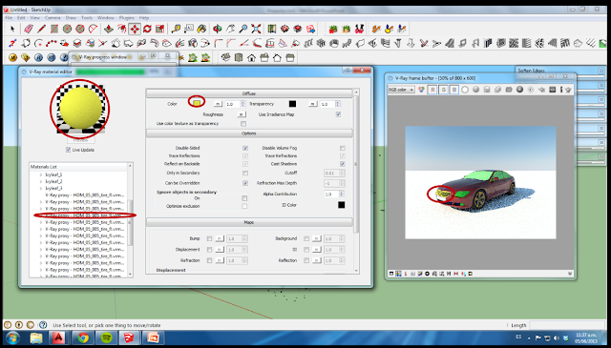Choose the red Rotate tool
Image resolution: width=611 pixels, height=348 pixels.
point(147,29)
